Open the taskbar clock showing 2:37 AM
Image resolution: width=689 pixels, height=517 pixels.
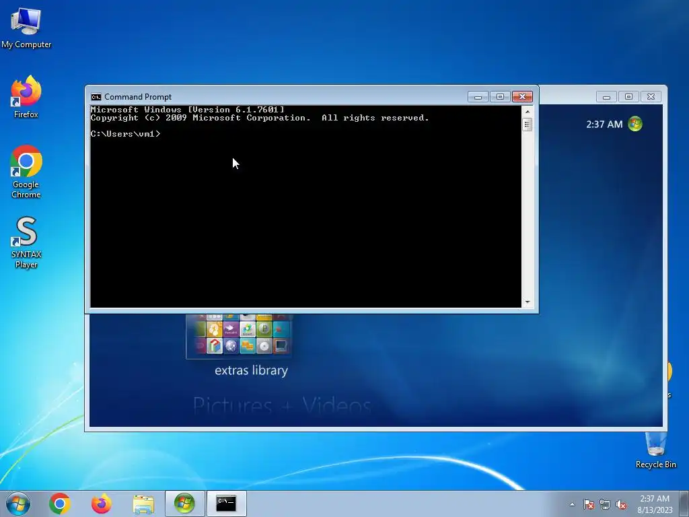pos(655,504)
